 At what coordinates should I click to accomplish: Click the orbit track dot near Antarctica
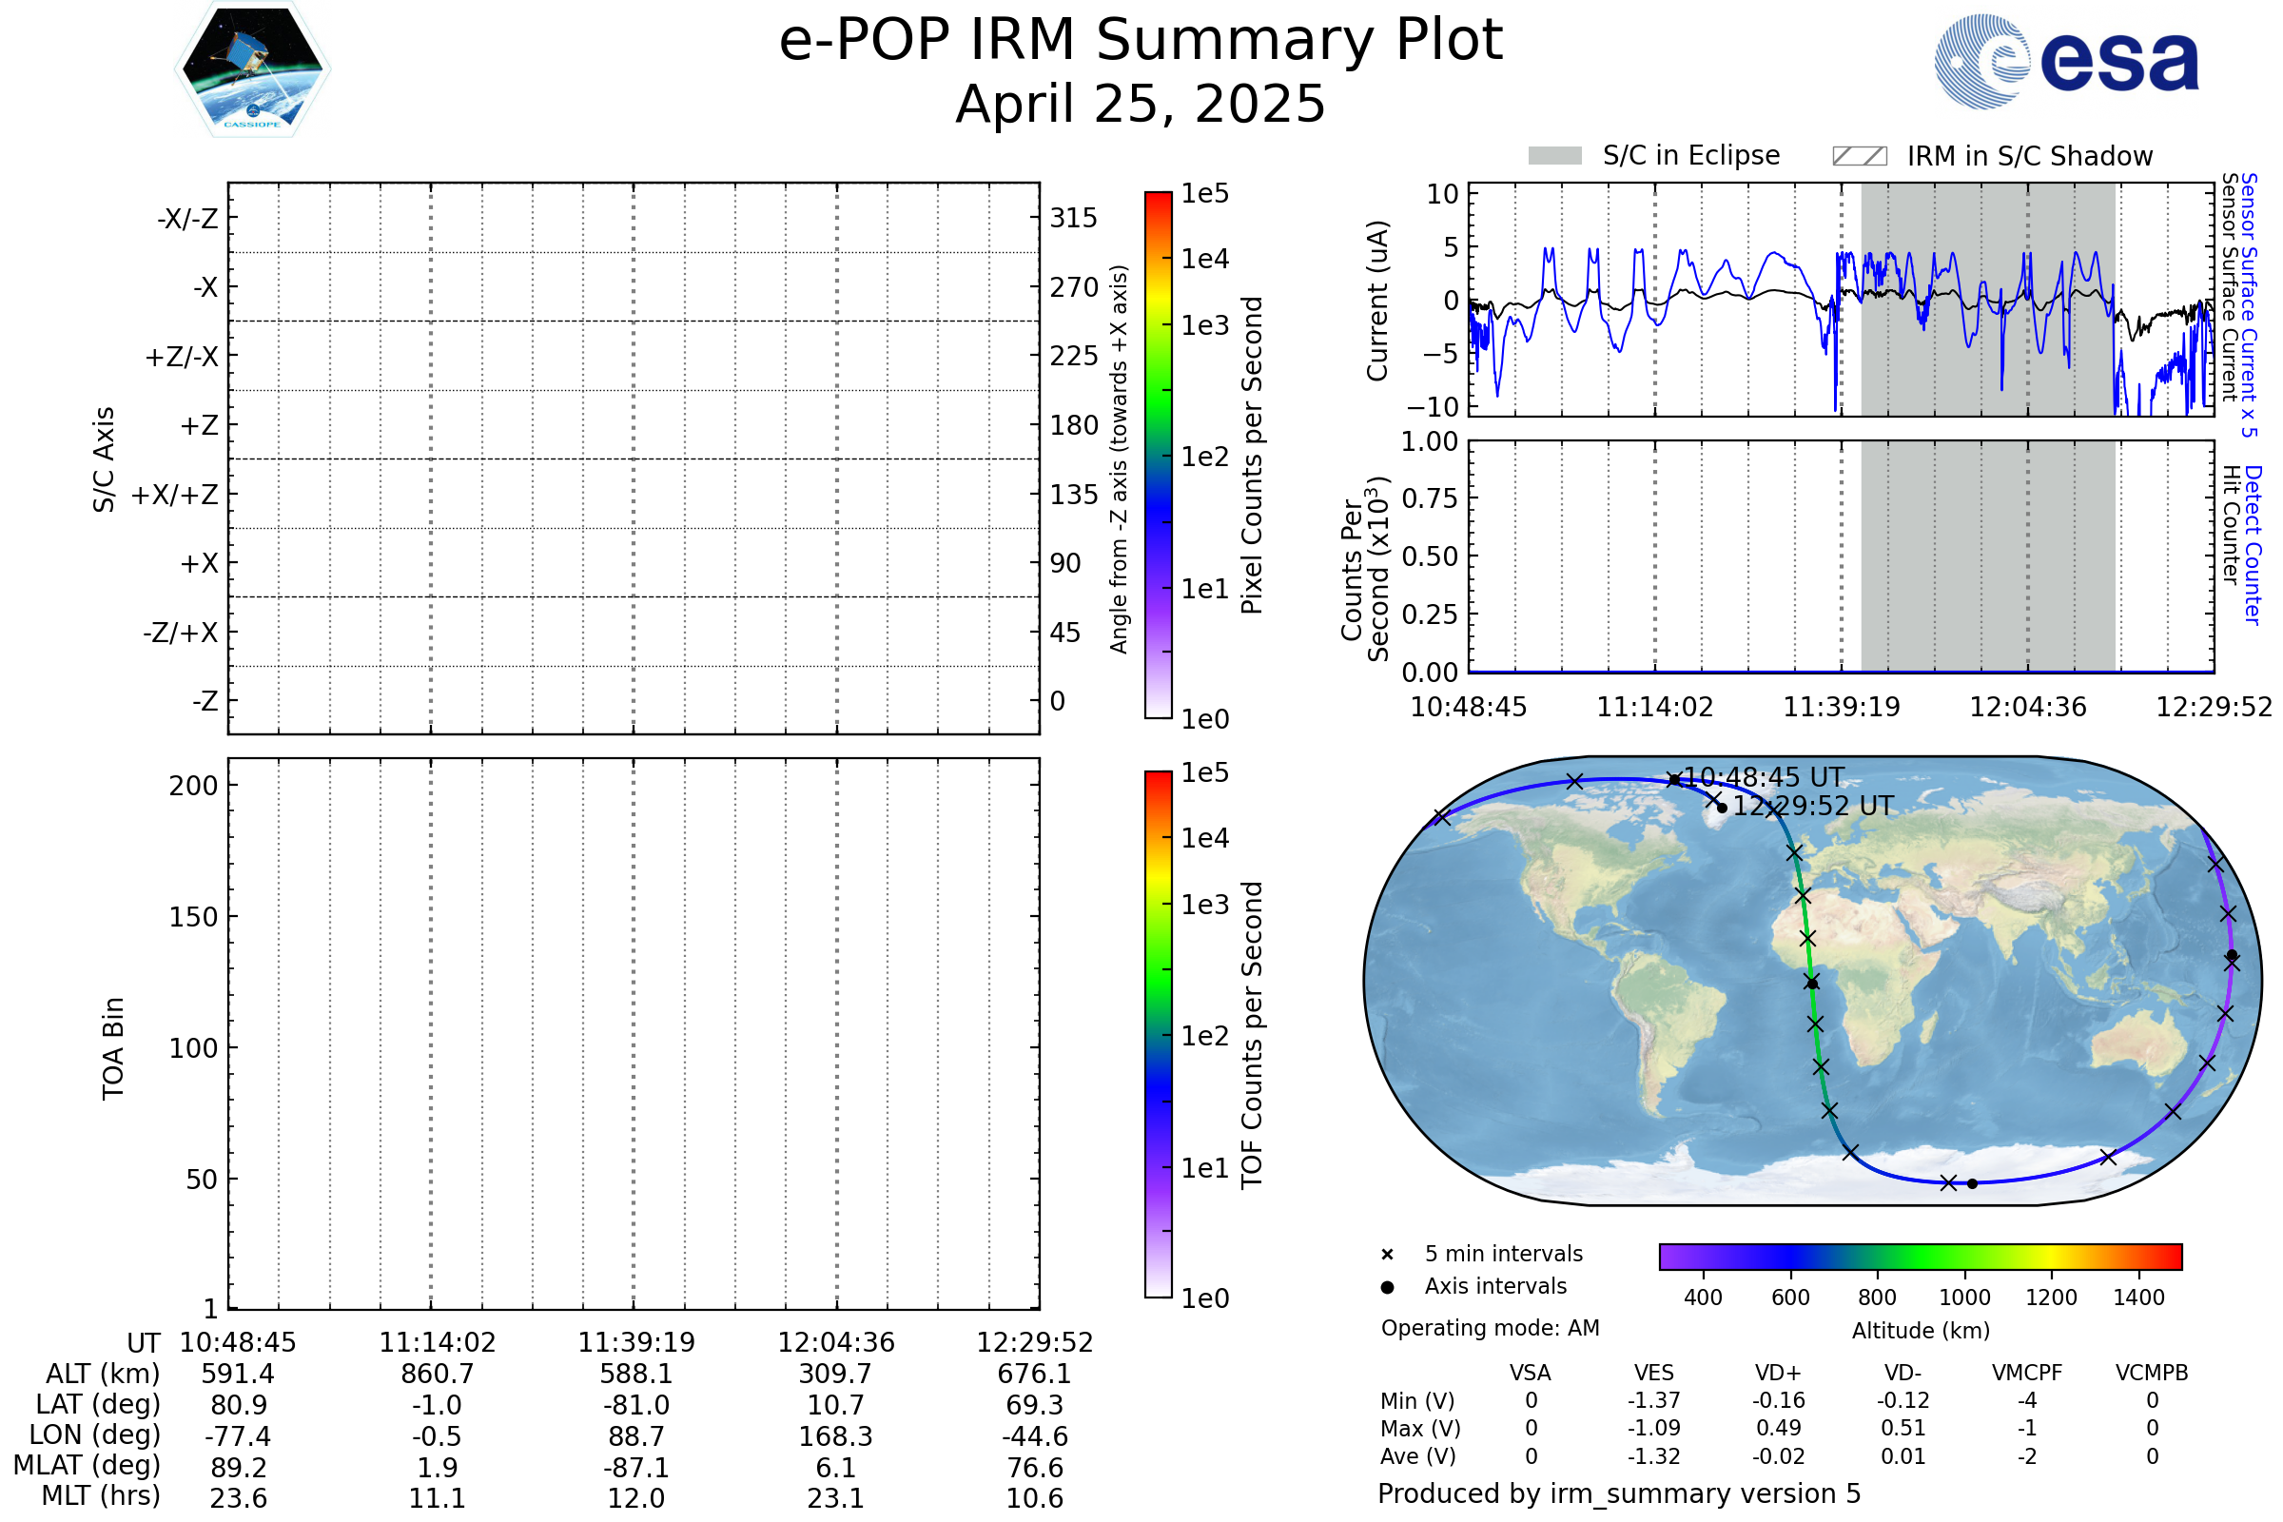click(x=1971, y=1183)
